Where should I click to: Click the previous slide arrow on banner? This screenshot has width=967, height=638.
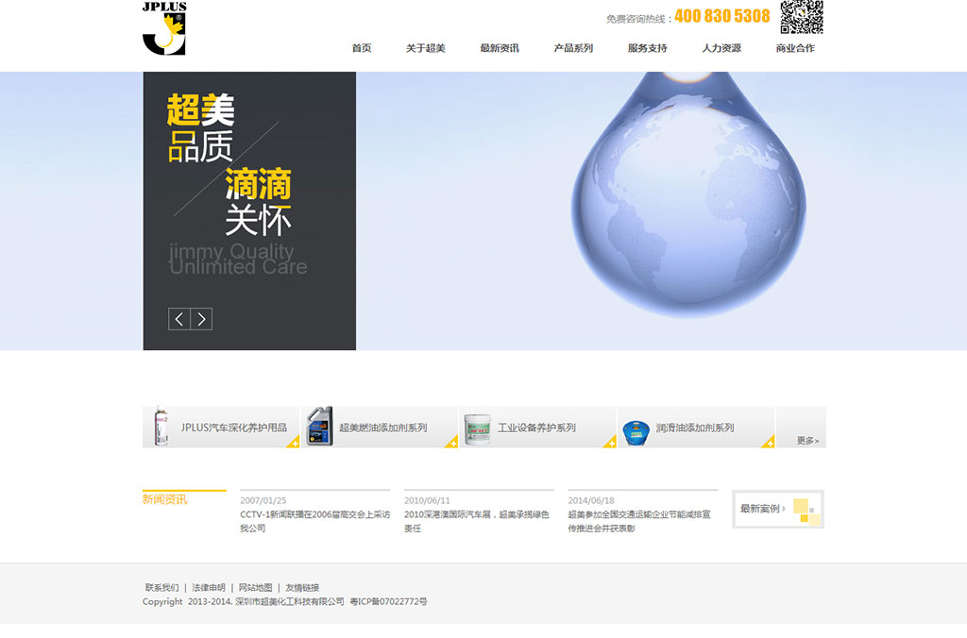point(179,319)
